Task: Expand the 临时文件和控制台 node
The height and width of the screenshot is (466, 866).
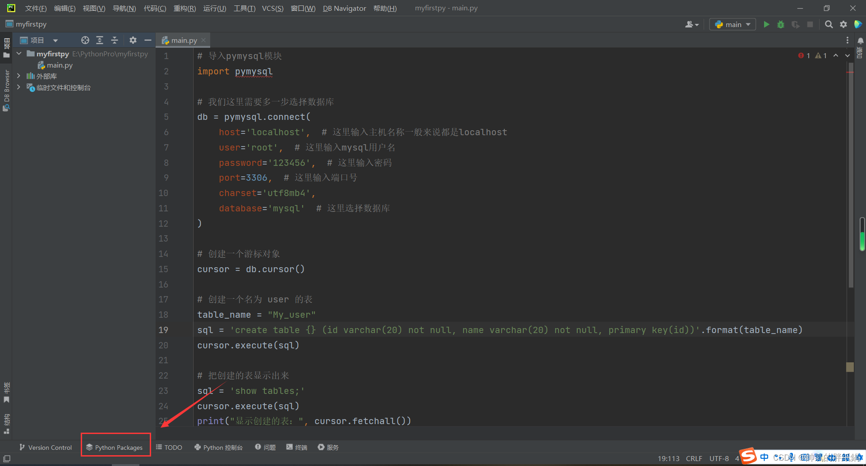Action: click(19, 87)
